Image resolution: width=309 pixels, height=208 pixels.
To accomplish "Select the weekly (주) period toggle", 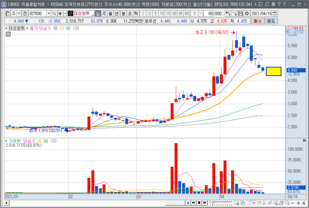I will coord(104,13).
